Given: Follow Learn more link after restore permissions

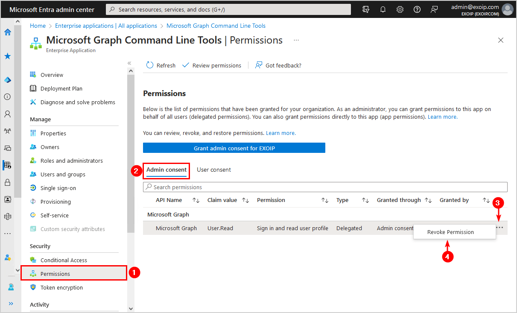Looking at the screenshot, I should [x=281, y=133].
